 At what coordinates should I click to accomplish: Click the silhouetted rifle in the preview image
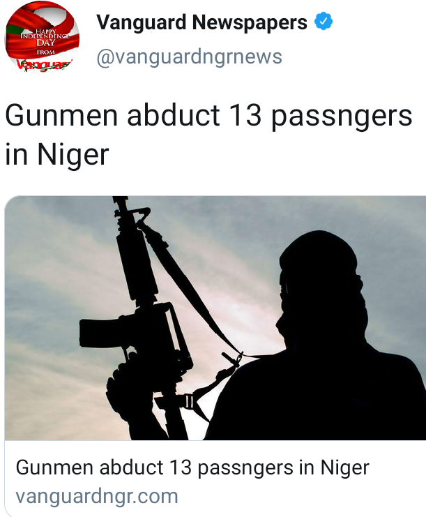click(142, 317)
